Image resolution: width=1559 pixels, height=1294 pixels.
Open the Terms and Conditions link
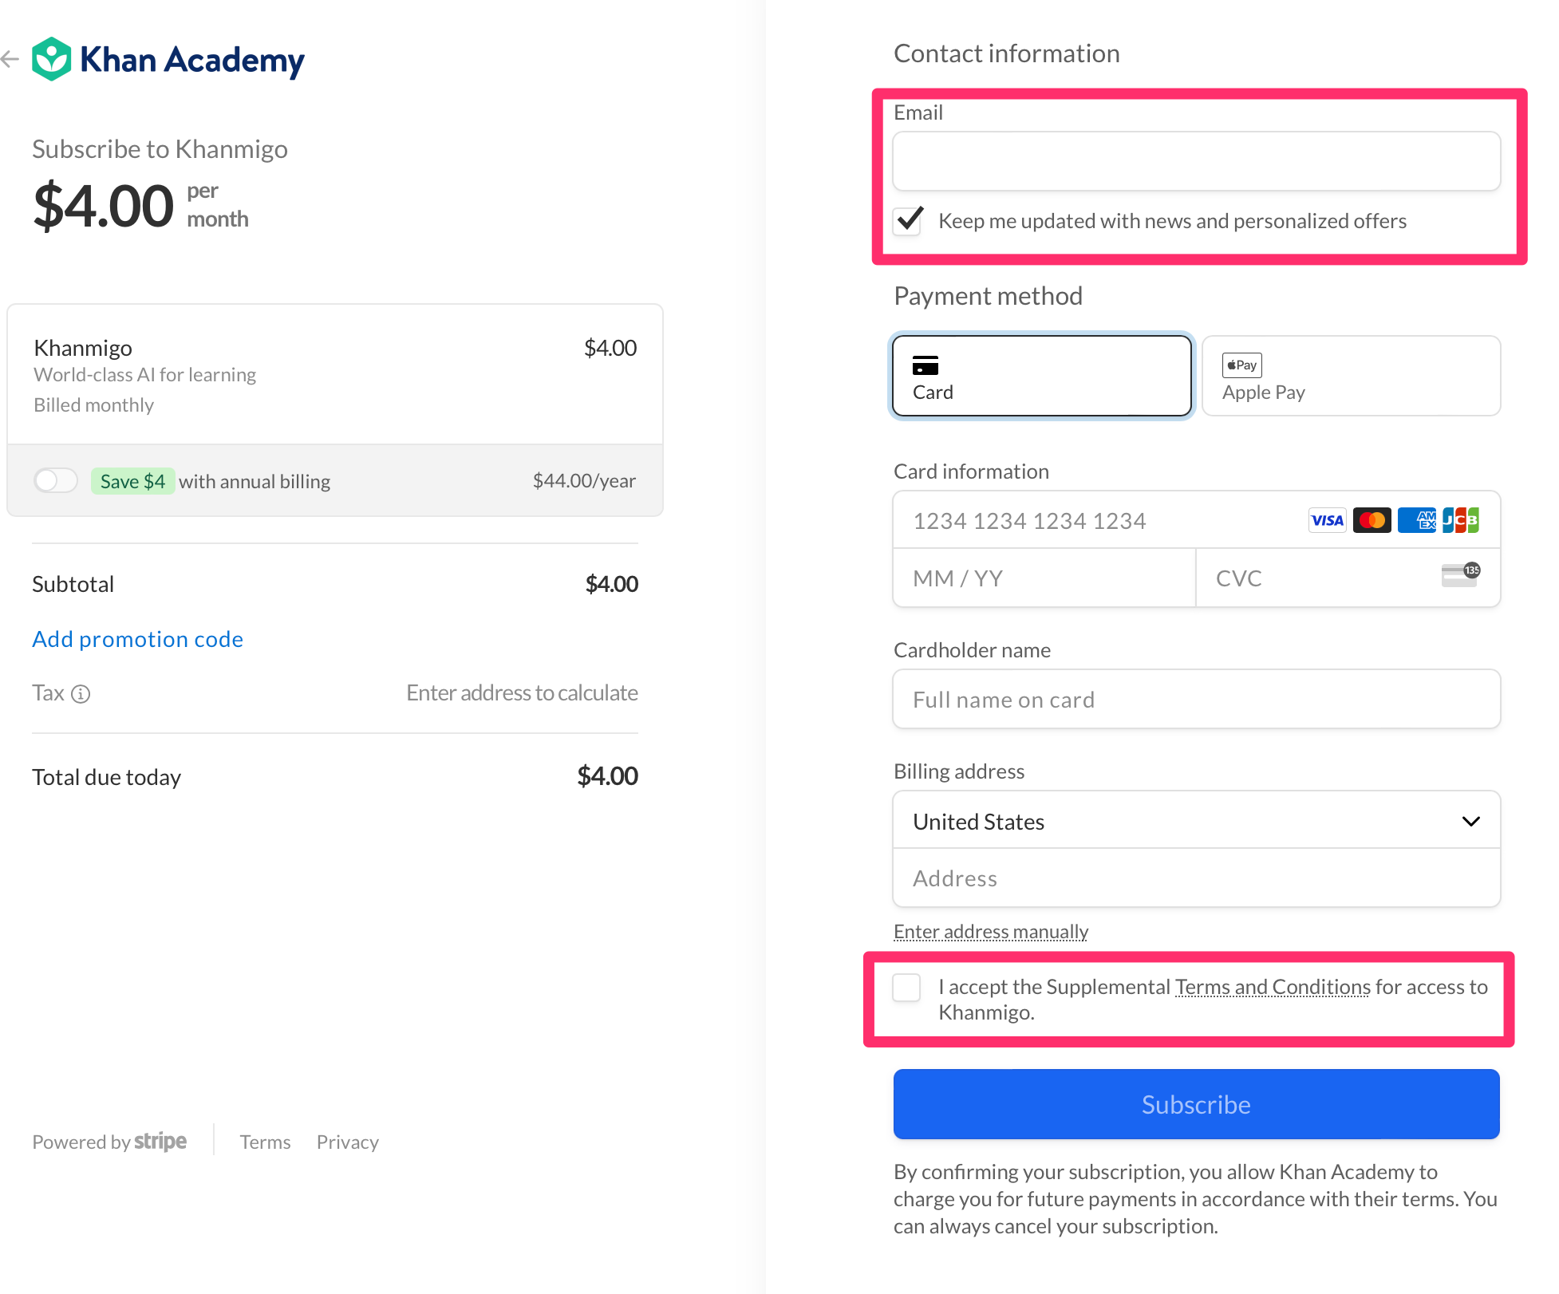pyautogui.click(x=1272, y=986)
